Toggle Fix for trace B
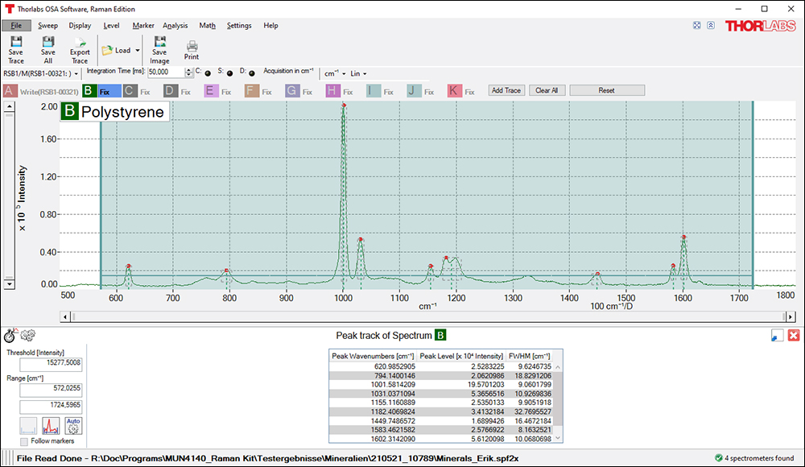The image size is (805, 467). pos(105,90)
